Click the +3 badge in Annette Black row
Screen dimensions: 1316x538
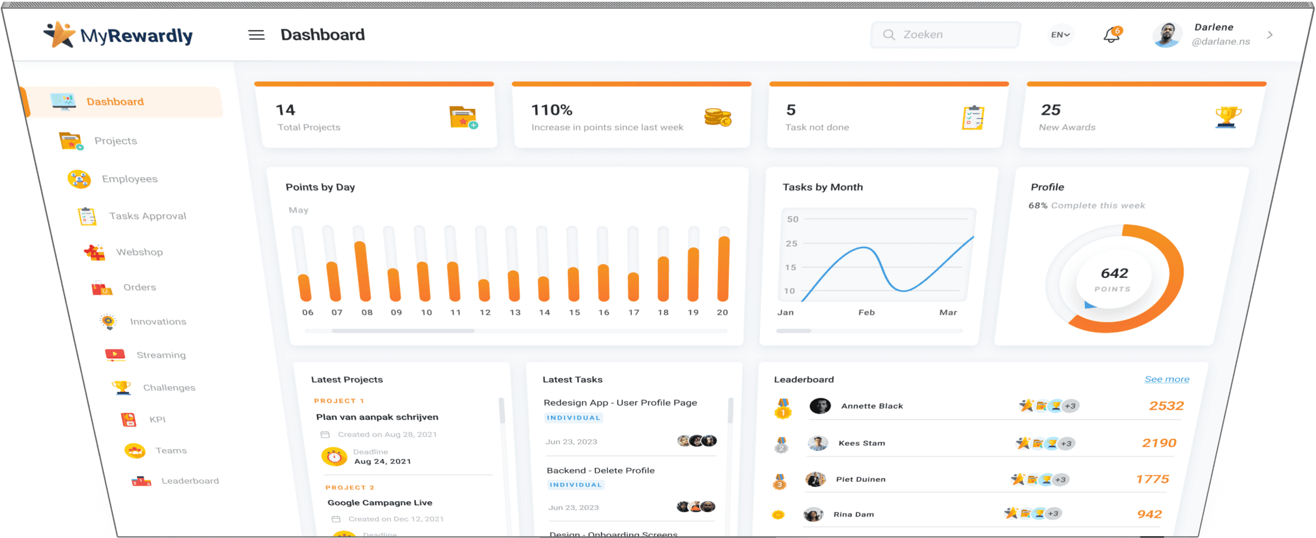point(1070,406)
